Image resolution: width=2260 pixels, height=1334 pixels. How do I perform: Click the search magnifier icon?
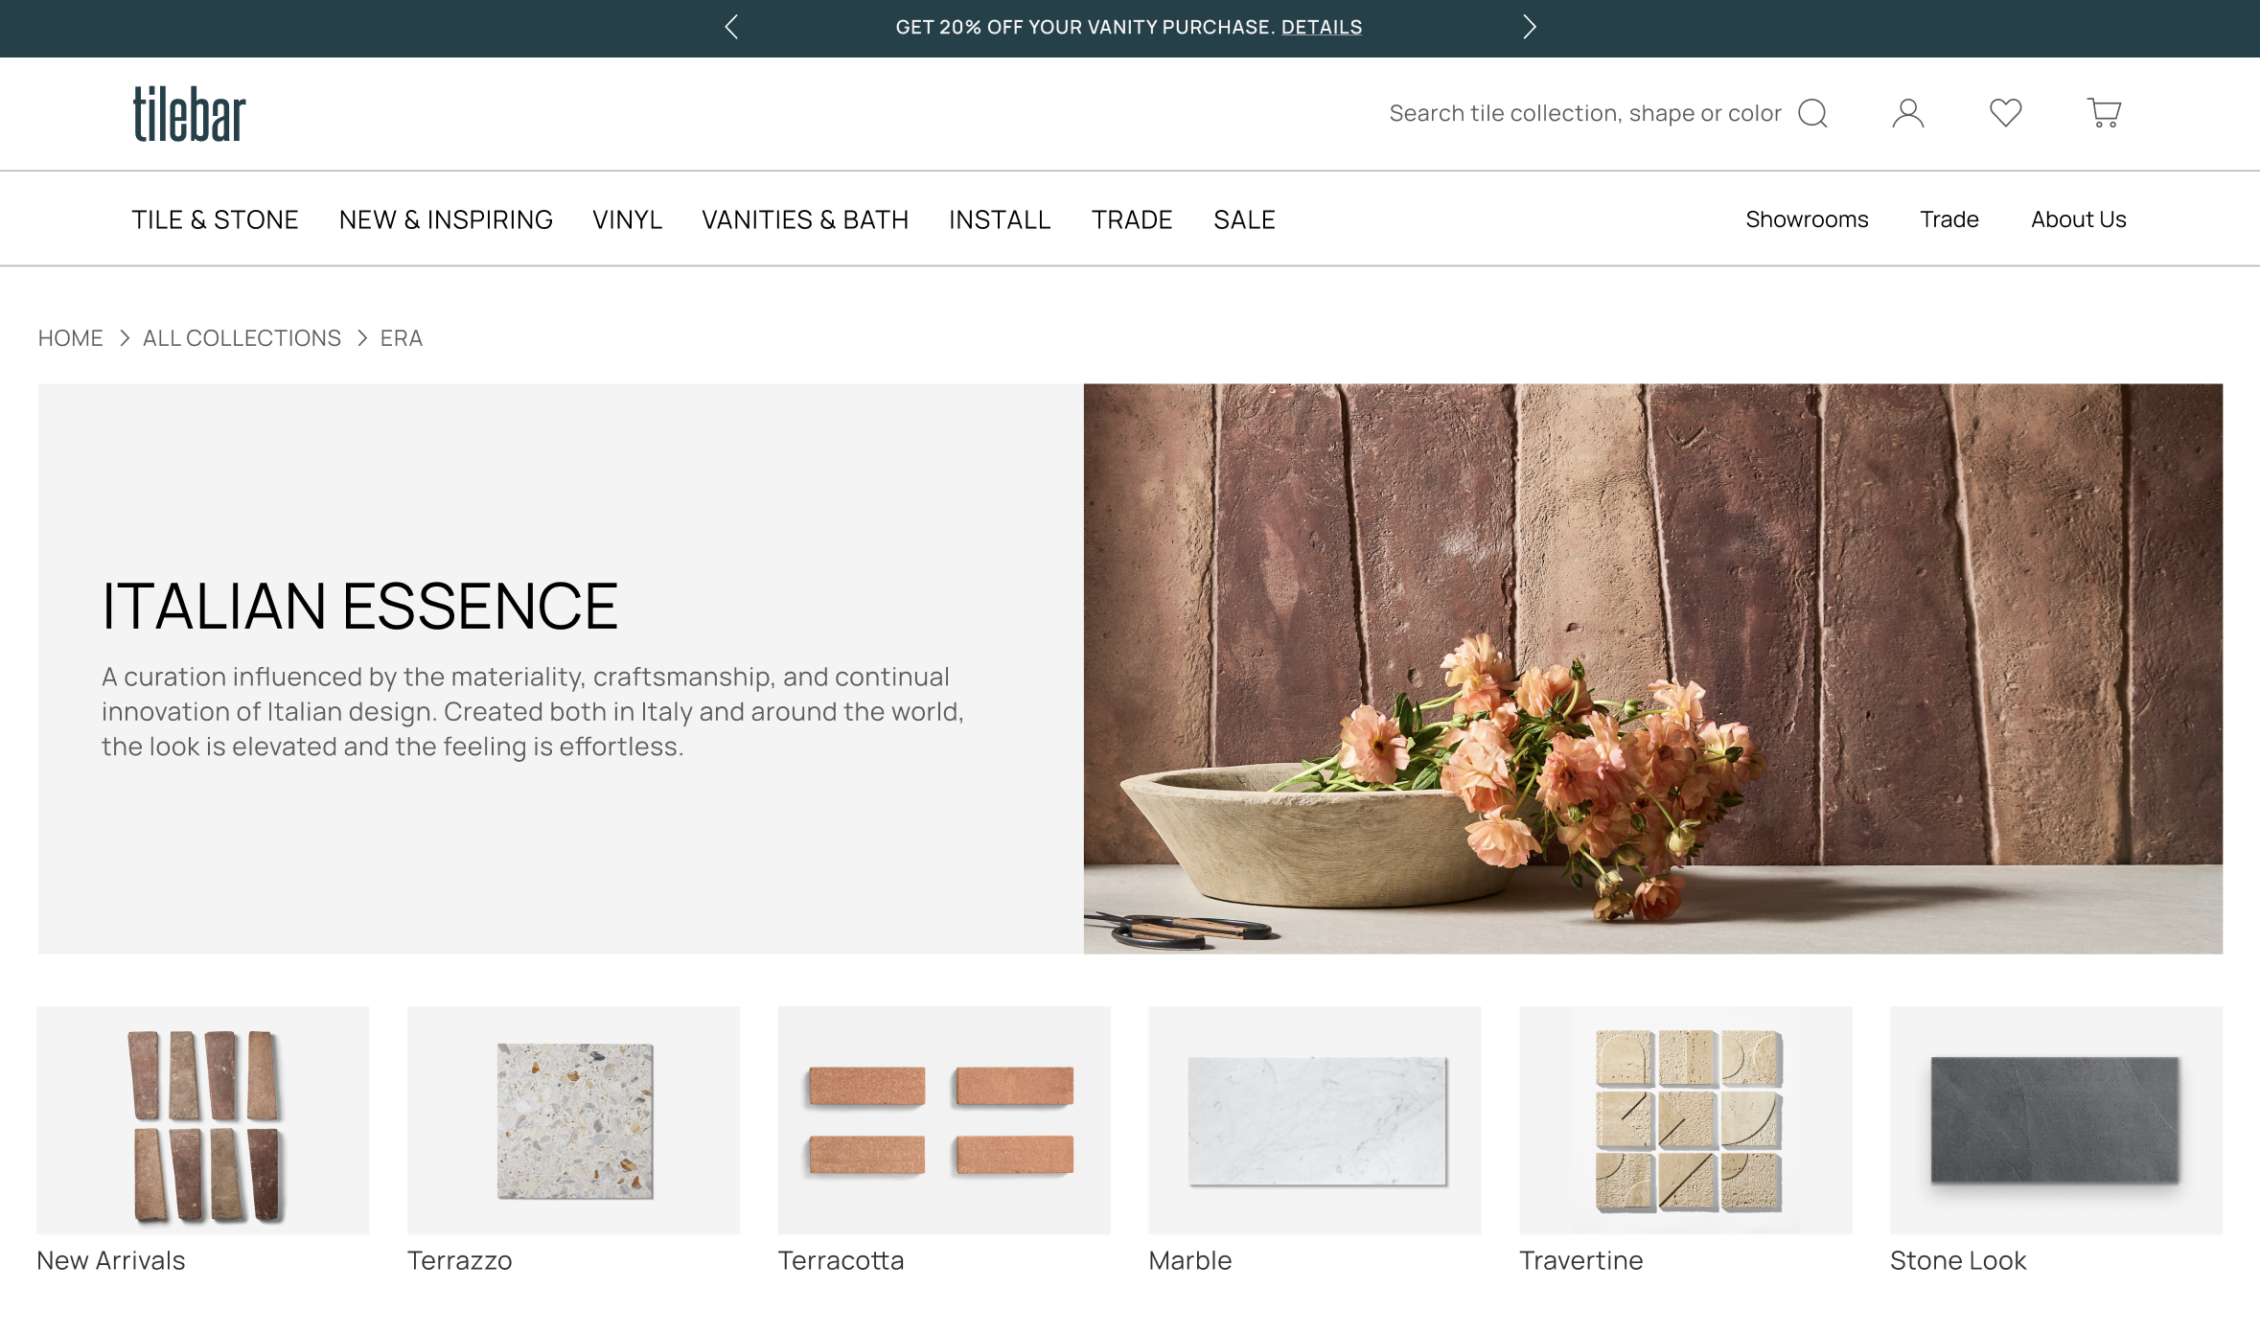tap(1812, 113)
